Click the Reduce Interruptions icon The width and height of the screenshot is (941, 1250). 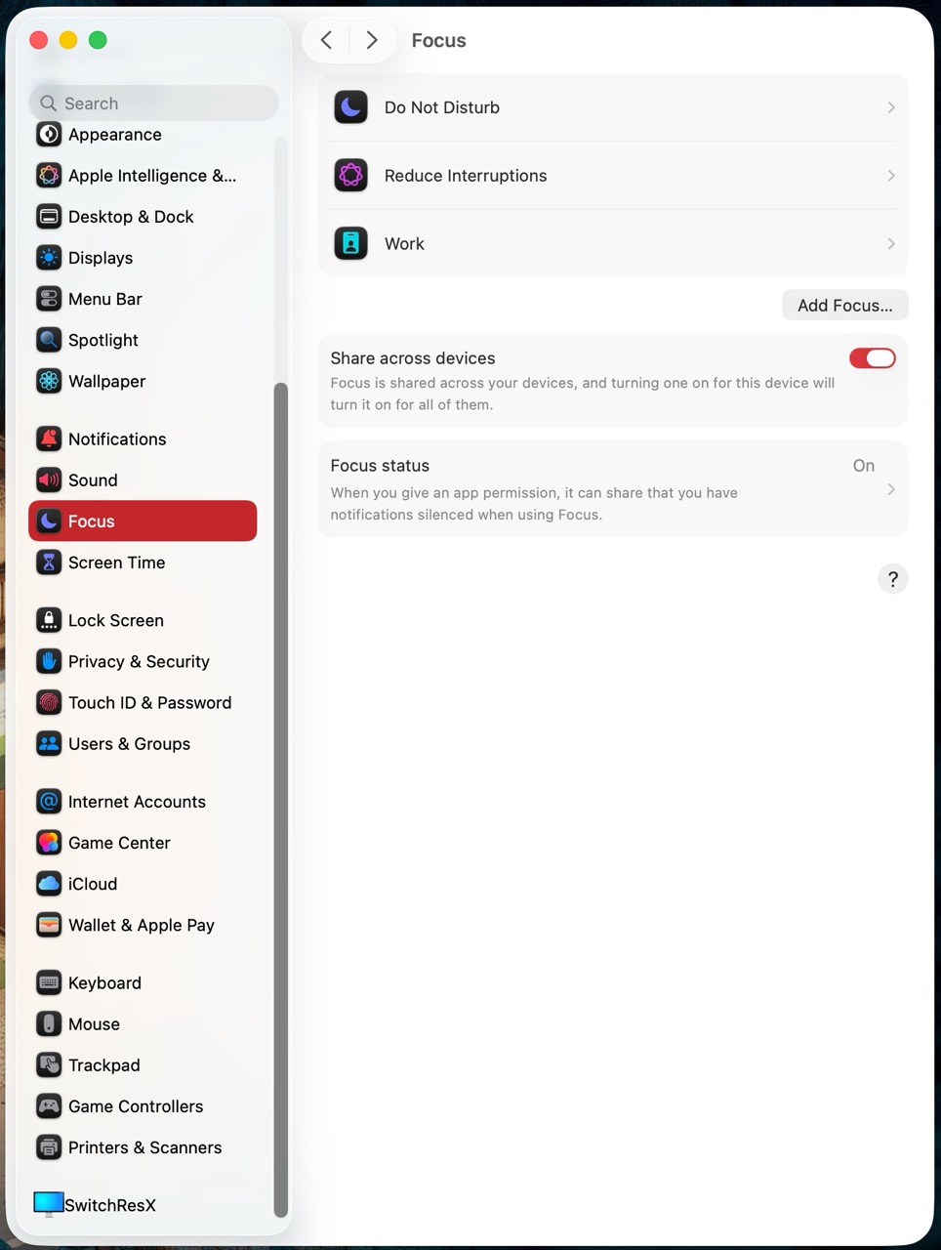[x=351, y=176]
